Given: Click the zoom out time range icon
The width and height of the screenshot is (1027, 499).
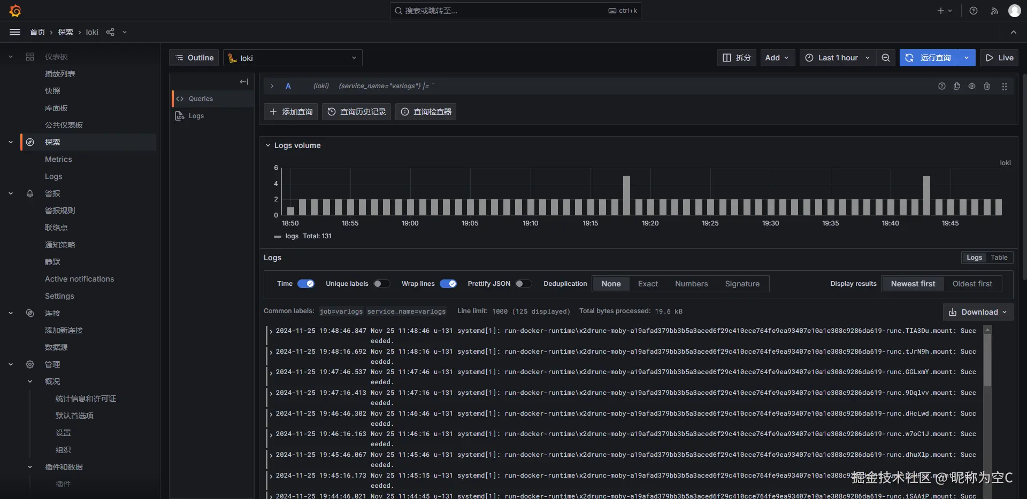Looking at the screenshot, I should 886,58.
